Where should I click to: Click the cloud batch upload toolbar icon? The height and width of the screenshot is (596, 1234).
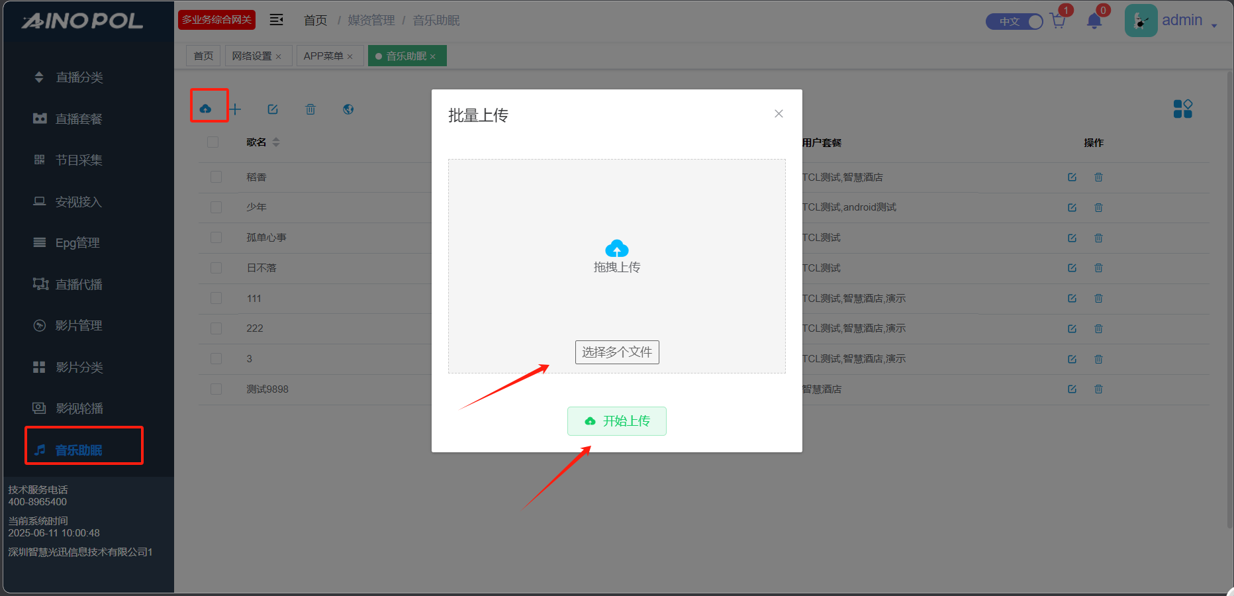tap(205, 109)
